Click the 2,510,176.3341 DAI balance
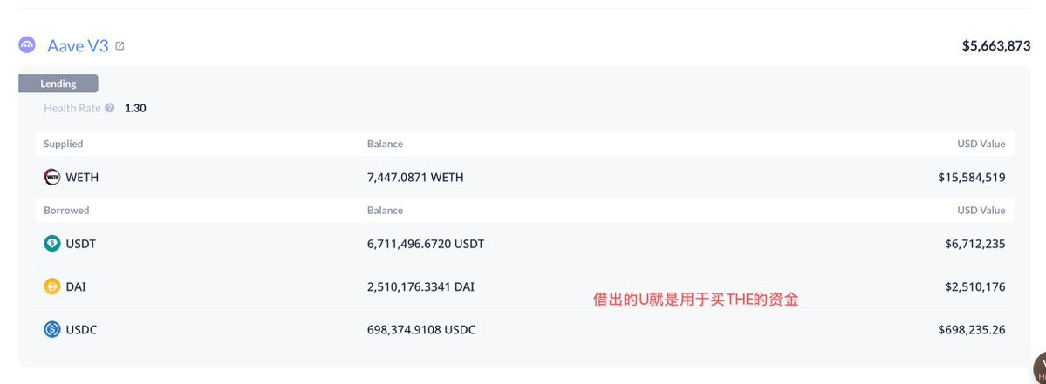 pos(421,286)
